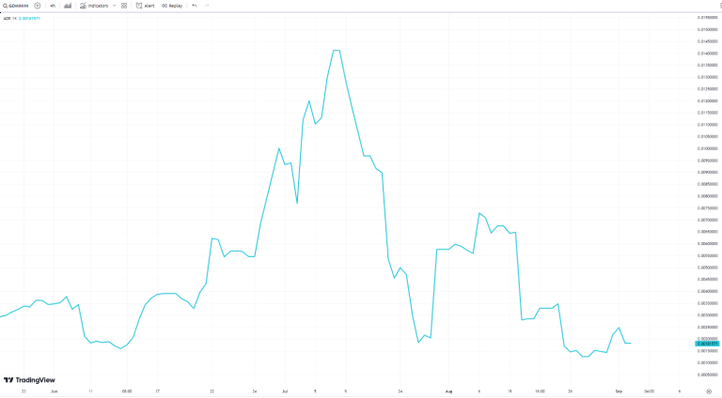This screenshot has width=722, height=398.
Task: Select the ADR 14 indicator legend
Action: pos(8,18)
